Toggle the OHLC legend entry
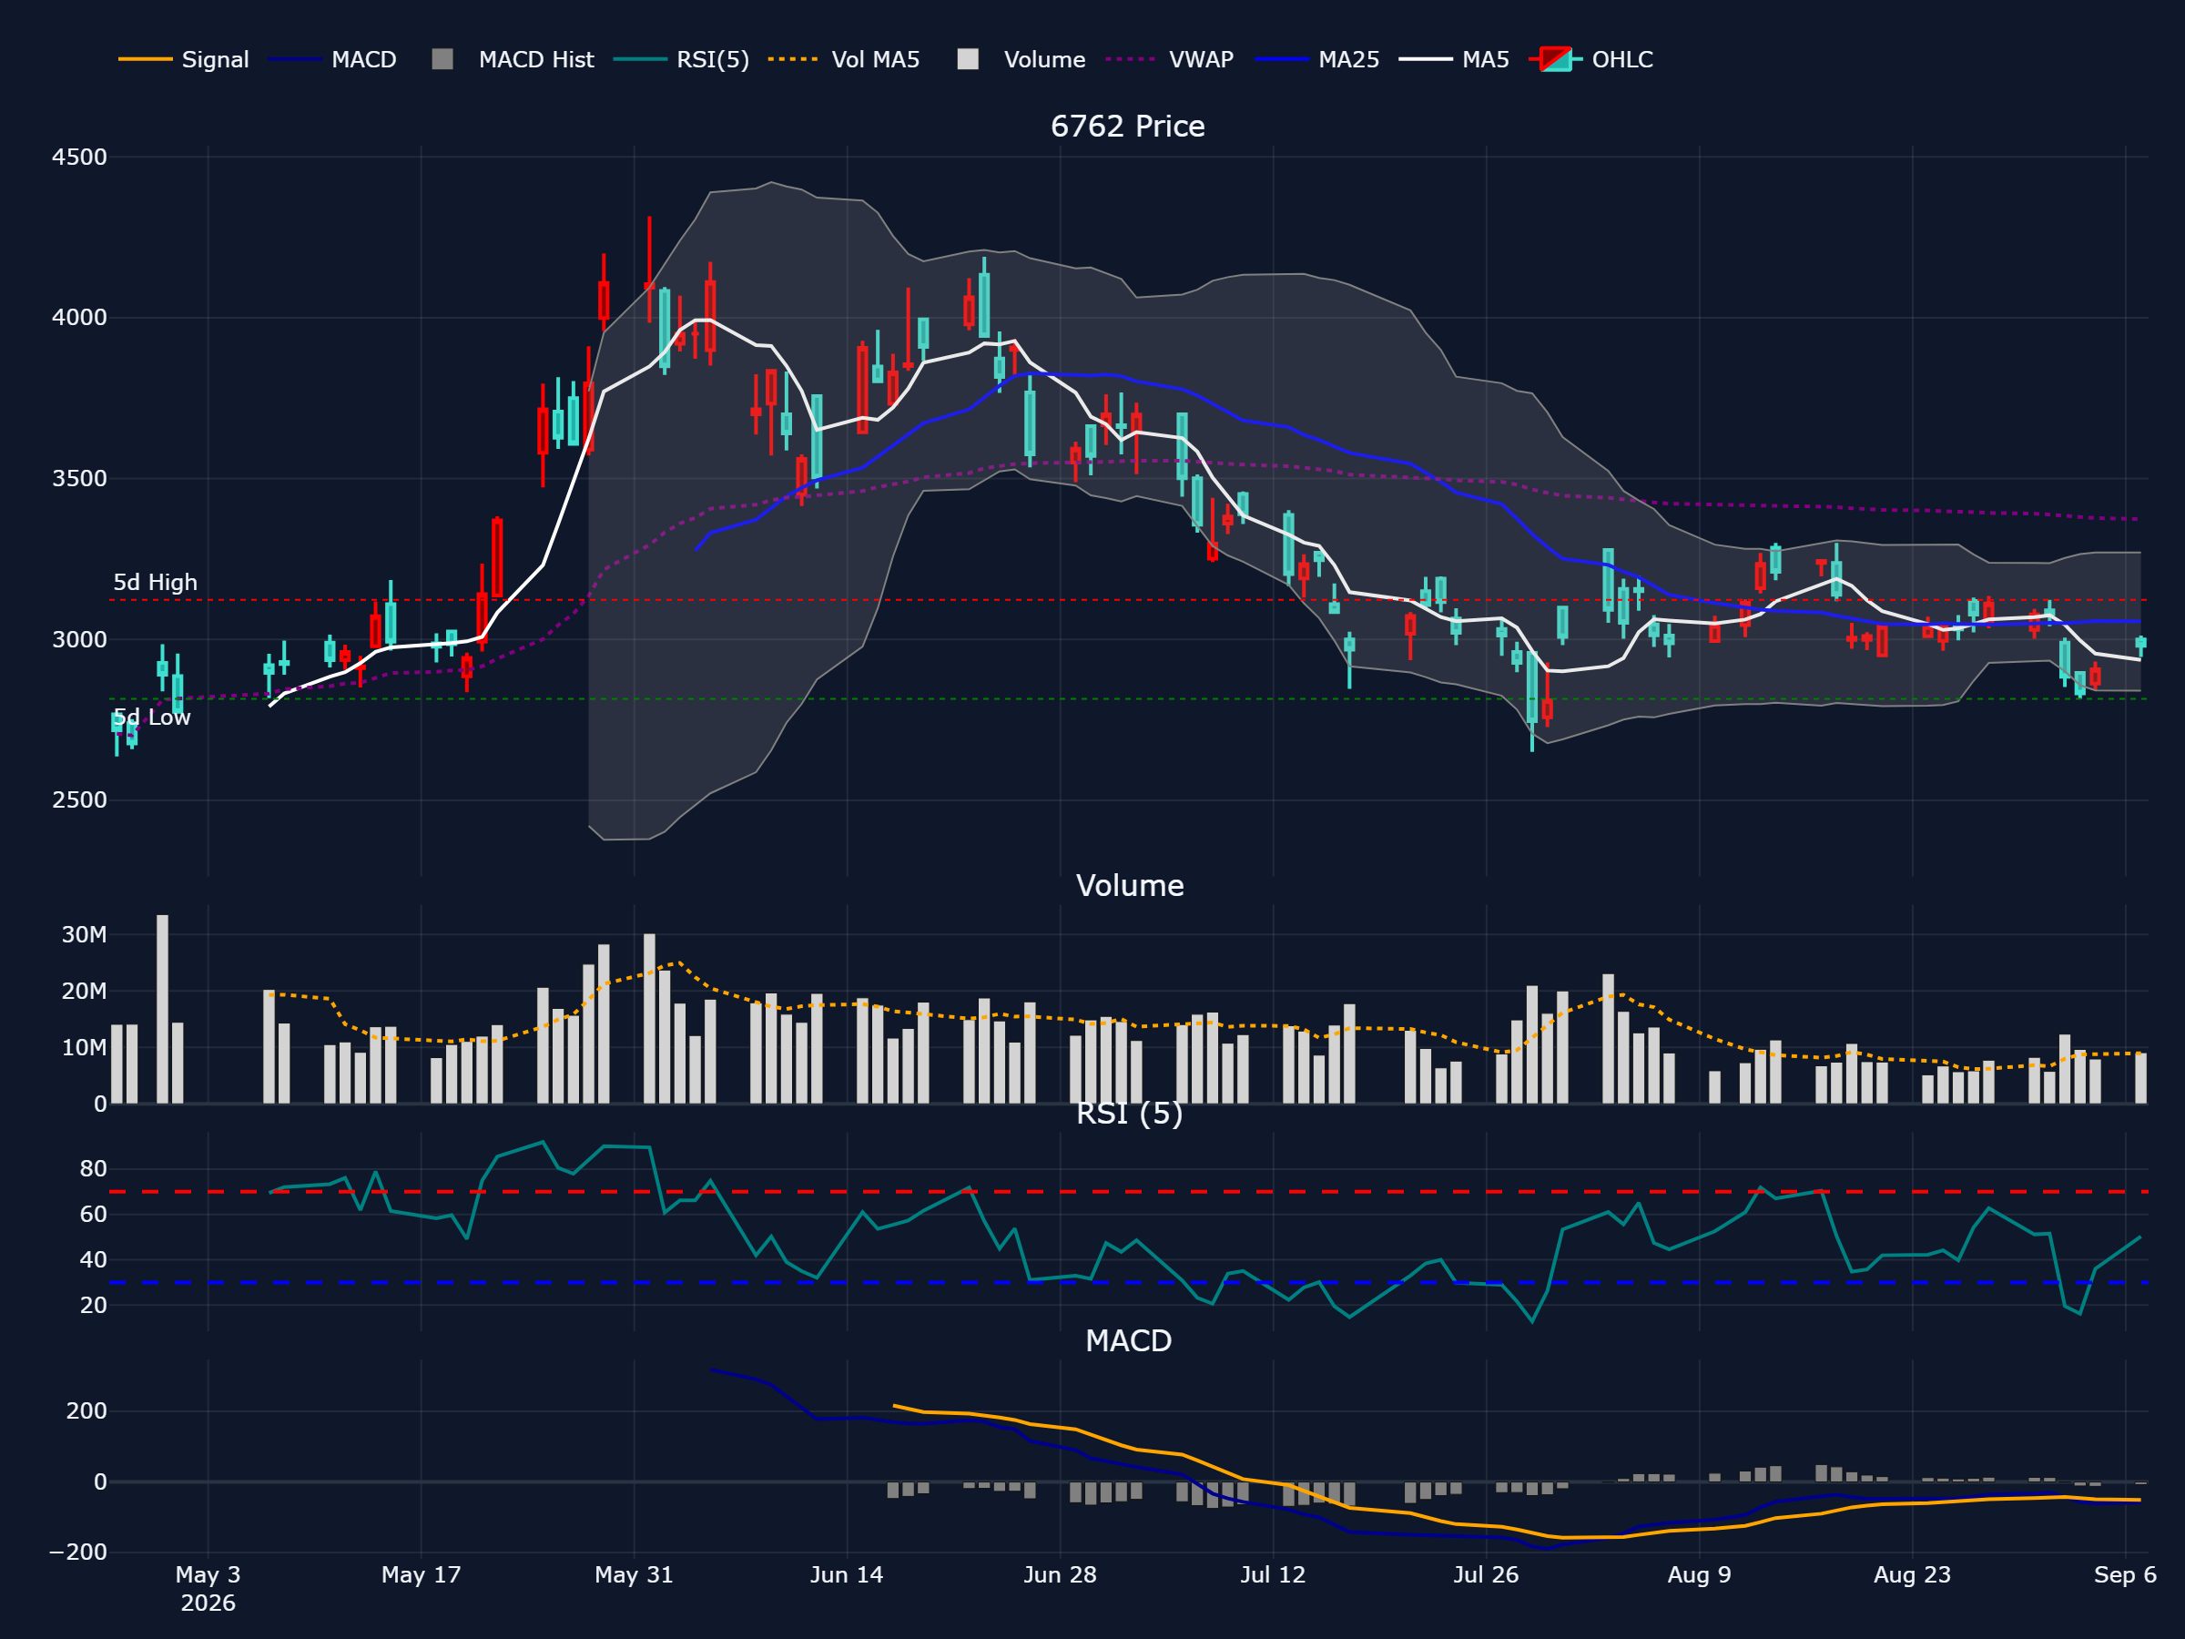Viewport: 2185px width, 1639px height. pos(1591,59)
